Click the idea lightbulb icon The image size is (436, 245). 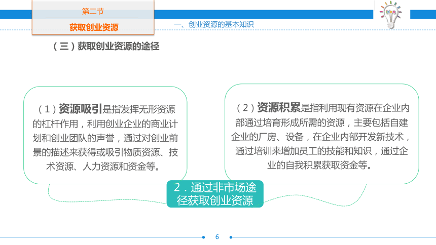click(391, 15)
